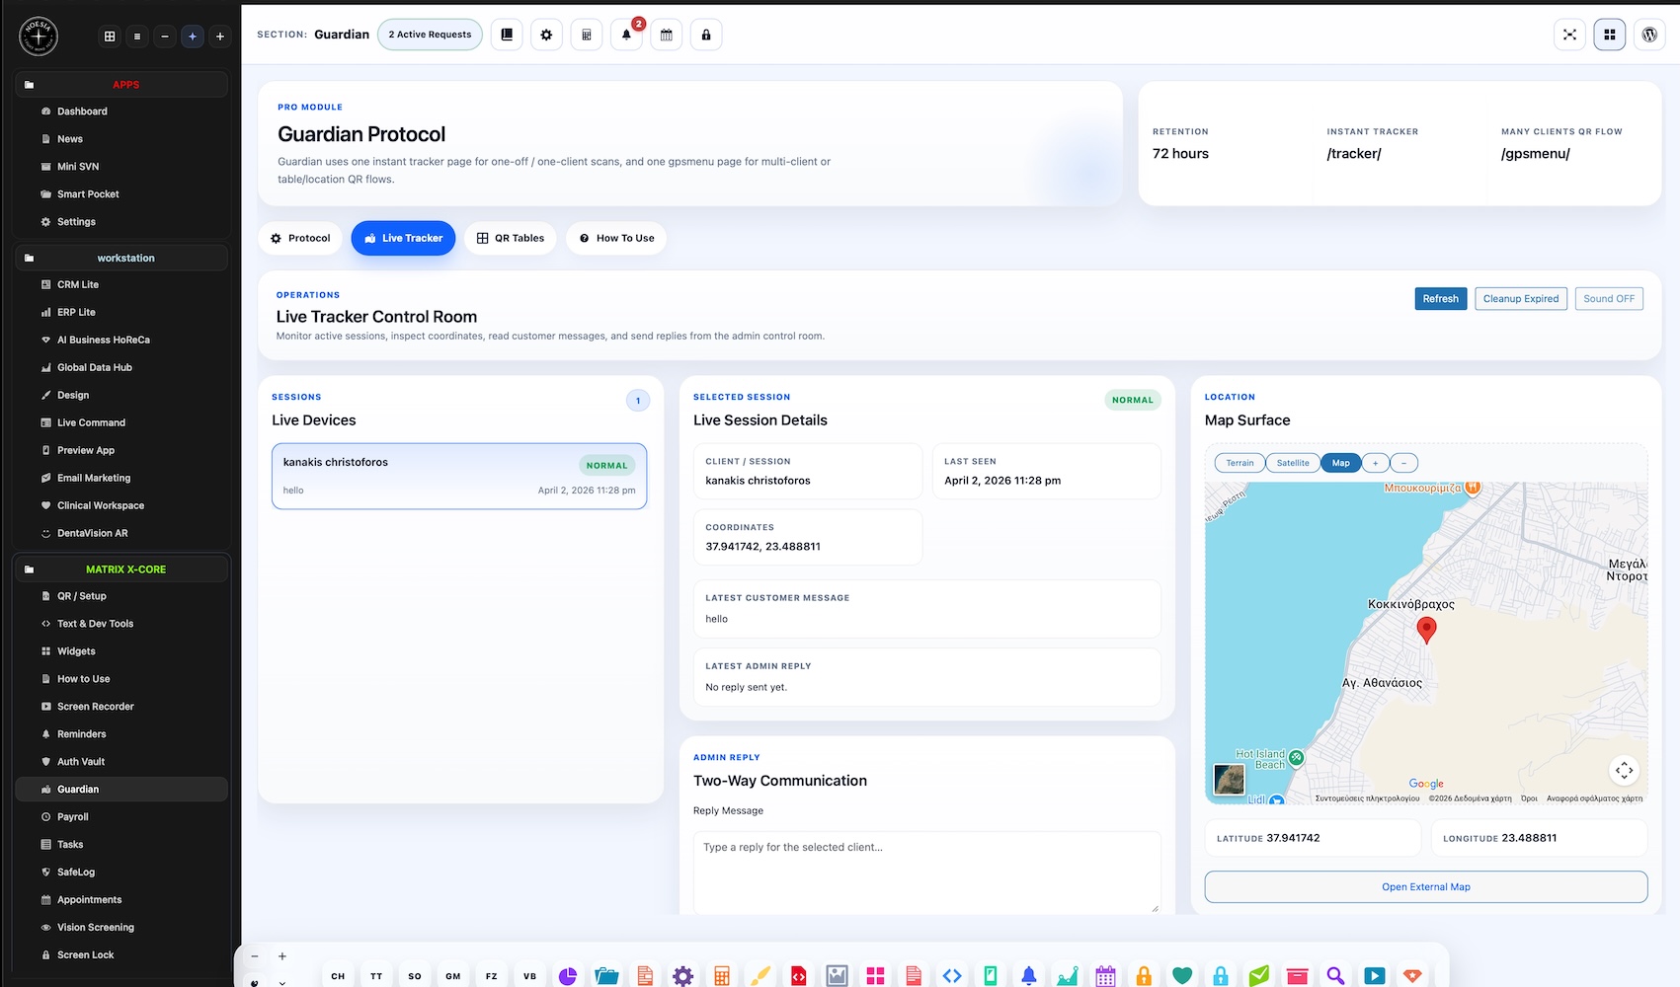Zoom out the map with minus pill
This screenshot has width=1680, height=987.
(x=1404, y=463)
